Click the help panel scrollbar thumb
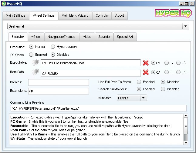Screen dimensions: 196x153 pos(186,126)
